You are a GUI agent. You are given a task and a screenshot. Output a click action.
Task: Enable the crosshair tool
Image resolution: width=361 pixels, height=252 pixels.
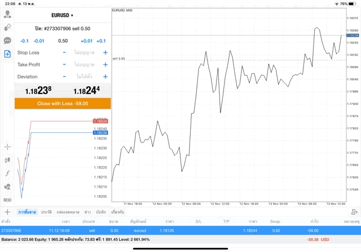(7, 147)
